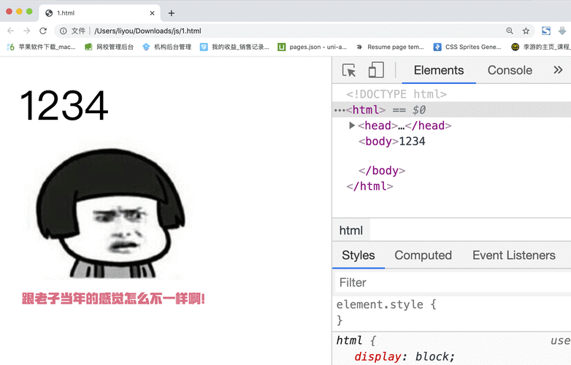Click the element.style rule block

tap(451, 312)
